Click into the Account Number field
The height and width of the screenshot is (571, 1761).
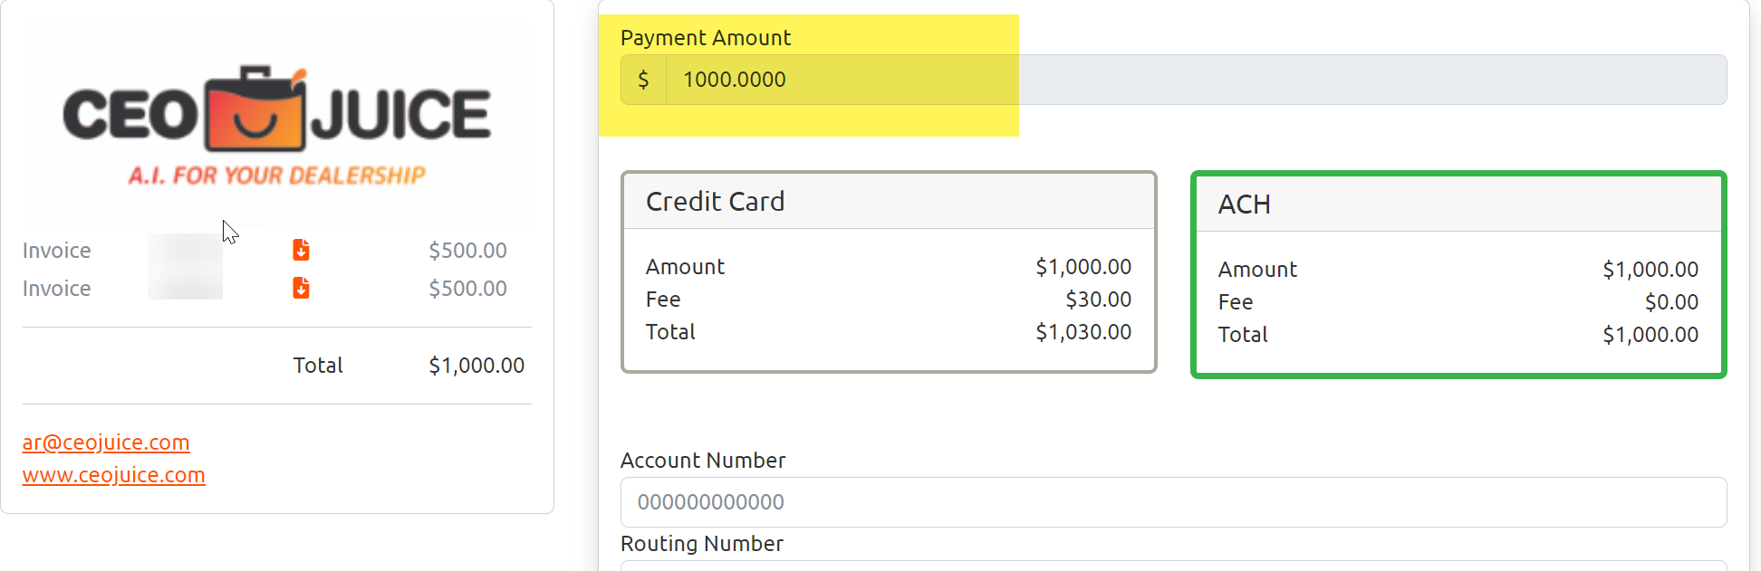coord(1173,502)
